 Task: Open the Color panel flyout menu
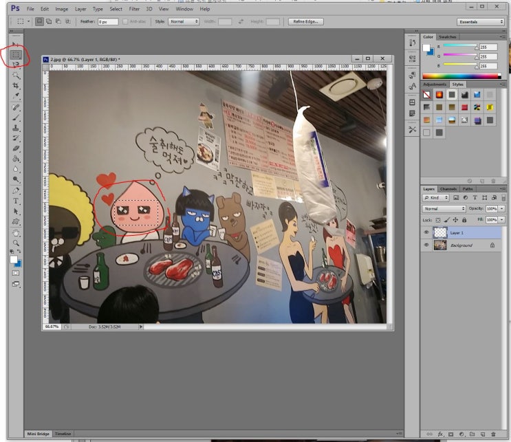502,37
